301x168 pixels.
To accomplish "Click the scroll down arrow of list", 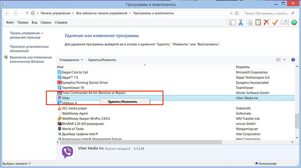I will (297, 138).
